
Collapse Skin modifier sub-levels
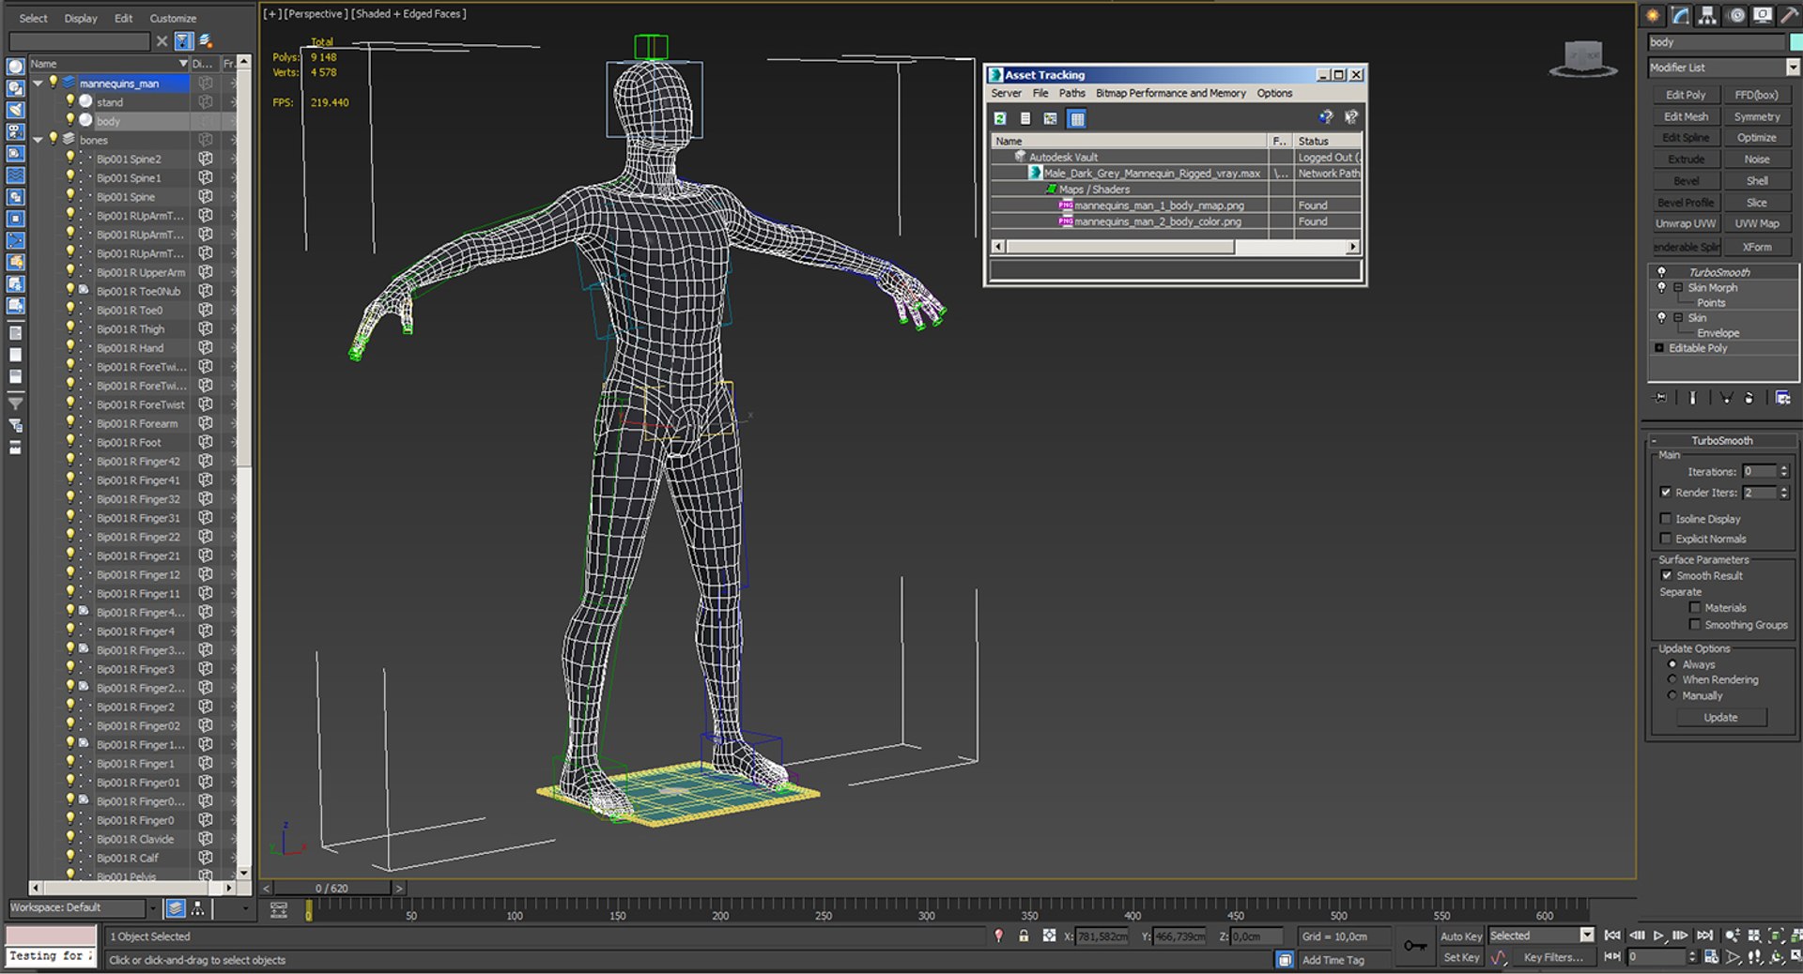[x=1678, y=318]
